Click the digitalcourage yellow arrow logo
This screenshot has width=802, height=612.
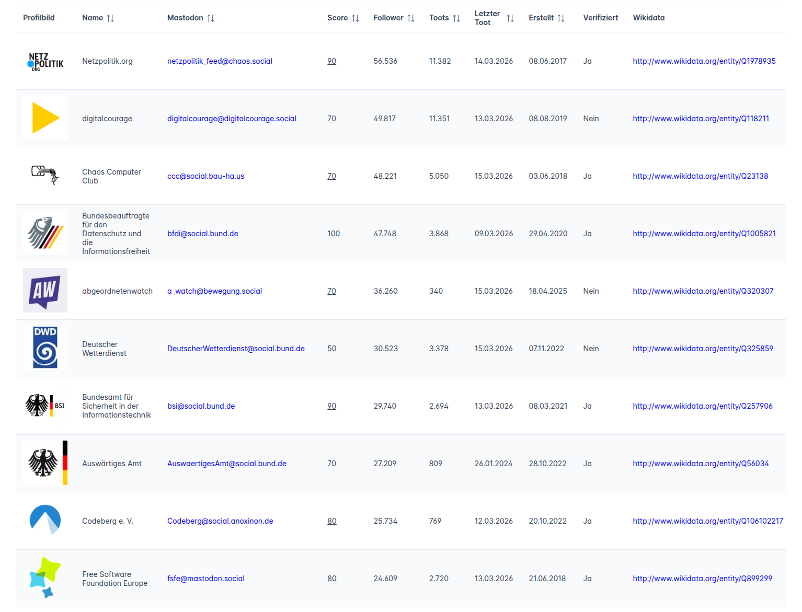coord(45,118)
